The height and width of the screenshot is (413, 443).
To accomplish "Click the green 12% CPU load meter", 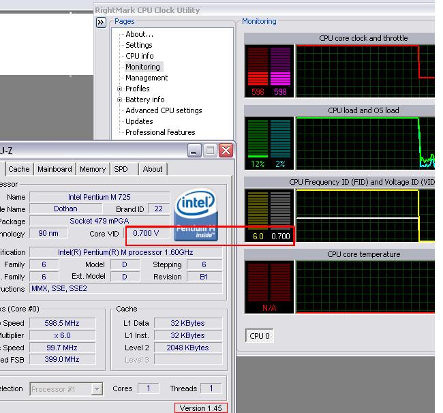I will pos(258,143).
